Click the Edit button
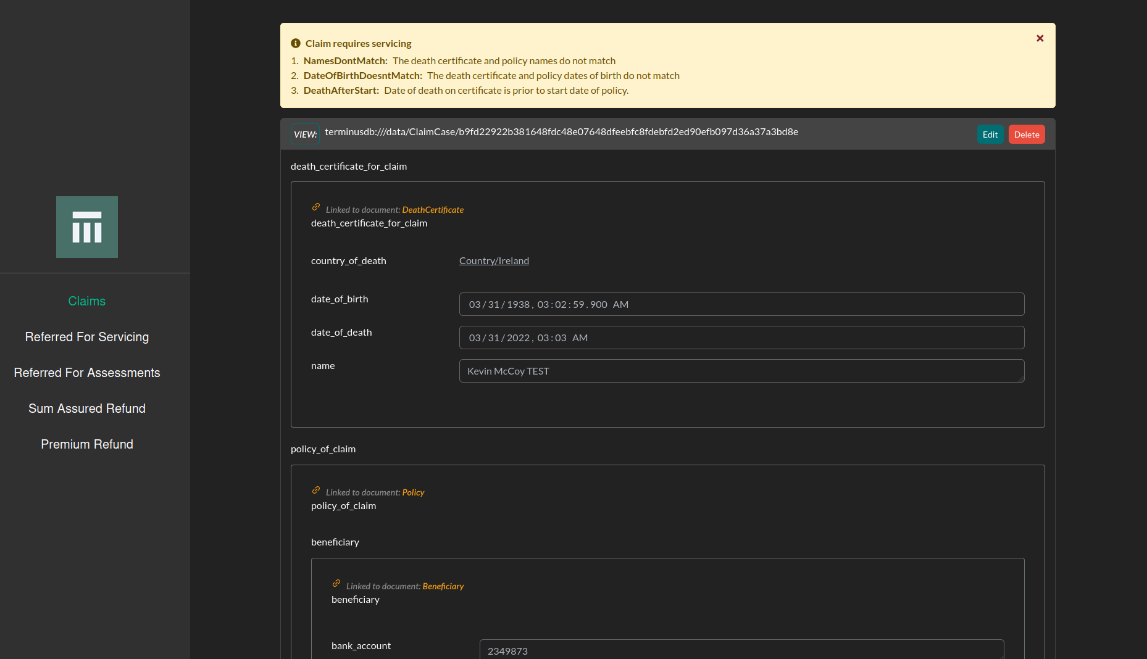The image size is (1147, 659). (990, 135)
